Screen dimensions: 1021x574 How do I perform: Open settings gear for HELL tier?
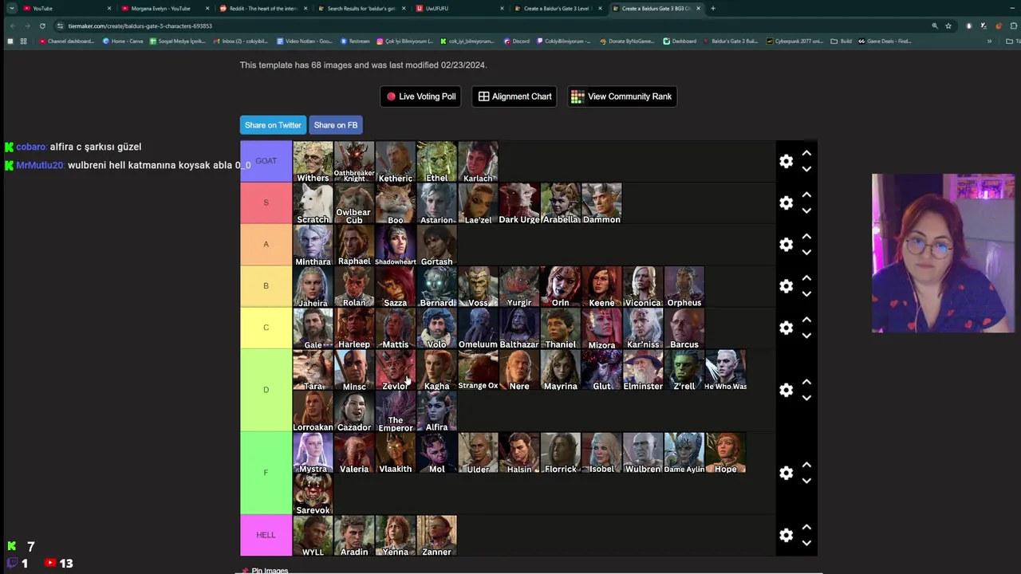pyautogui.click(x=786, y=535)
